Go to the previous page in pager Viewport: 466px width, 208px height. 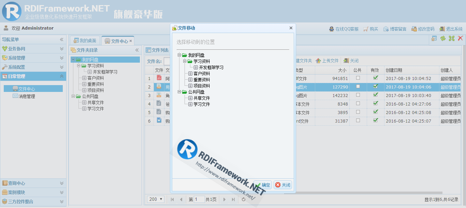pyautogui.click(x=181, y=199)
